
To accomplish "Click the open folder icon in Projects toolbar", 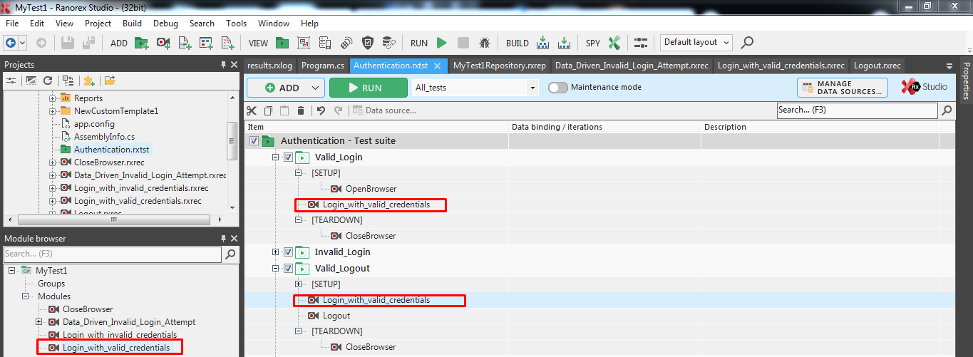I will 110,81.
